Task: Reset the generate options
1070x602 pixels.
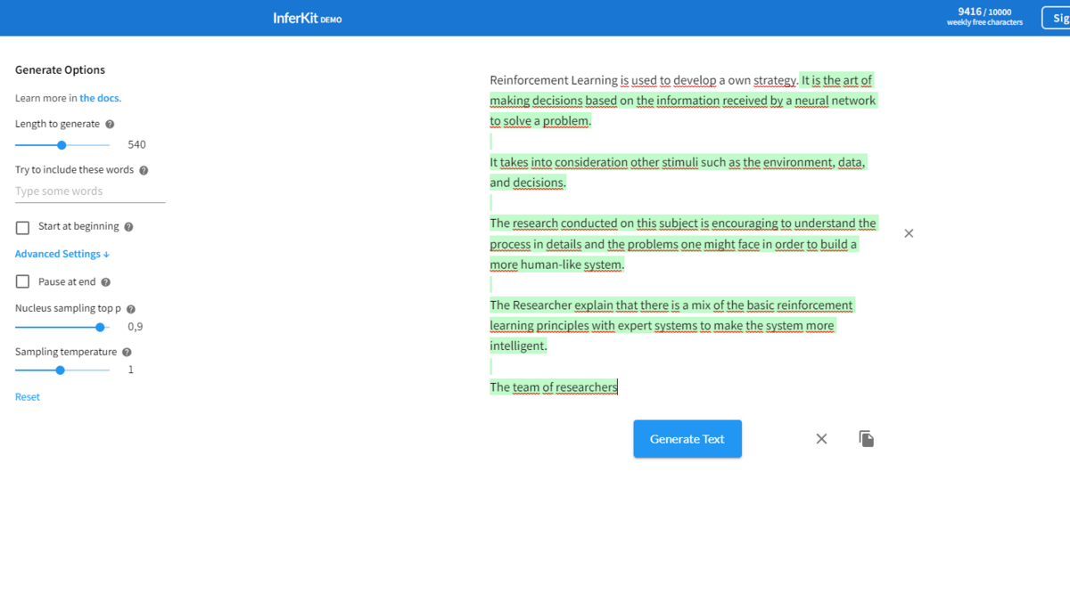Action: [x=28, y=397]
